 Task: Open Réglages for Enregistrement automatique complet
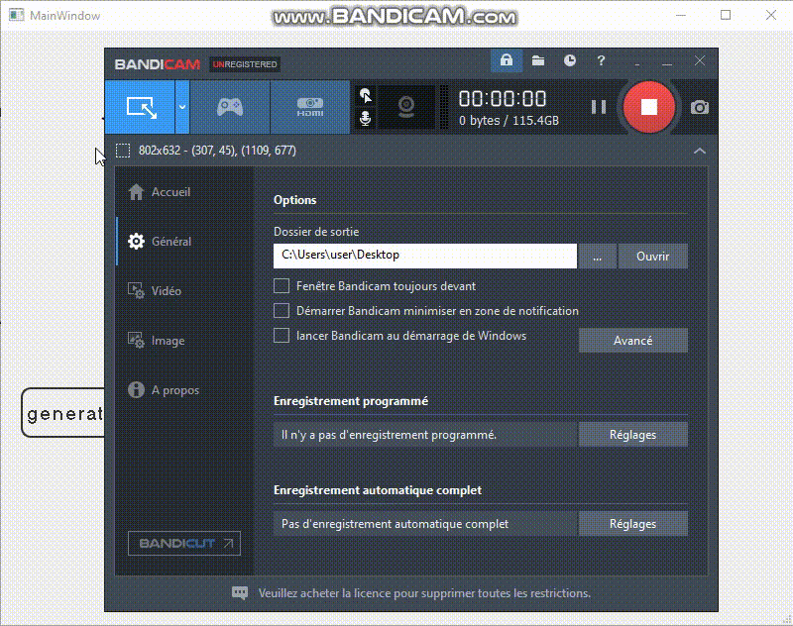click(633, 524)
